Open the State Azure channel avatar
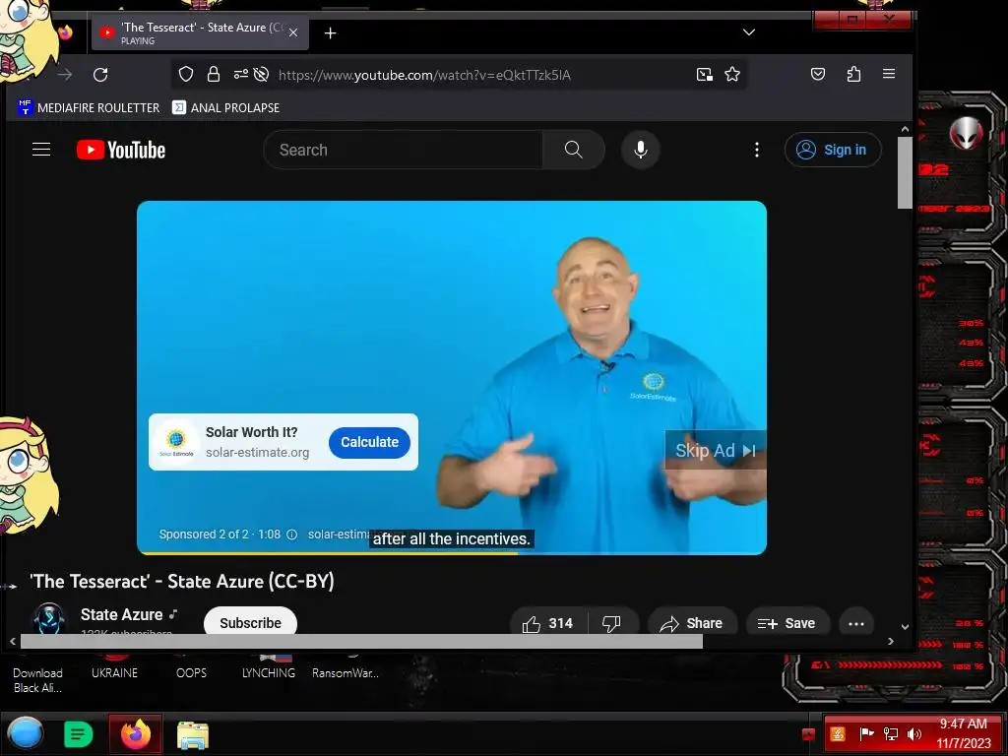Screen dimensions: 1008x756 tap(49, 618)
